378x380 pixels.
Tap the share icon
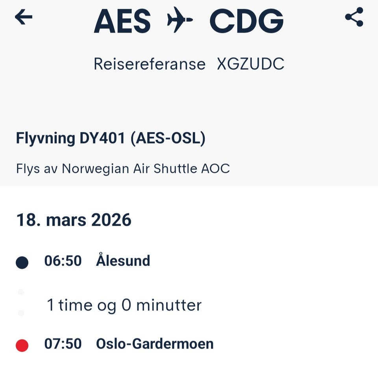click(x=354, y=17)
